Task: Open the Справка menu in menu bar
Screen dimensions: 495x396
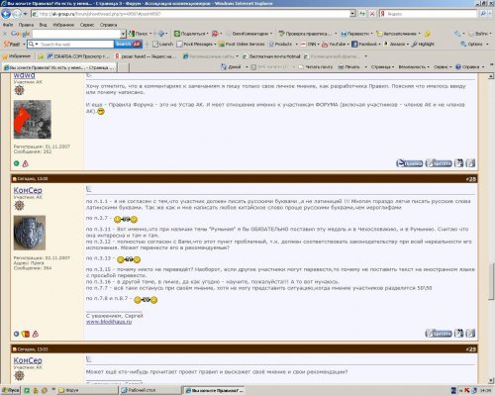Action: [109, 25]
